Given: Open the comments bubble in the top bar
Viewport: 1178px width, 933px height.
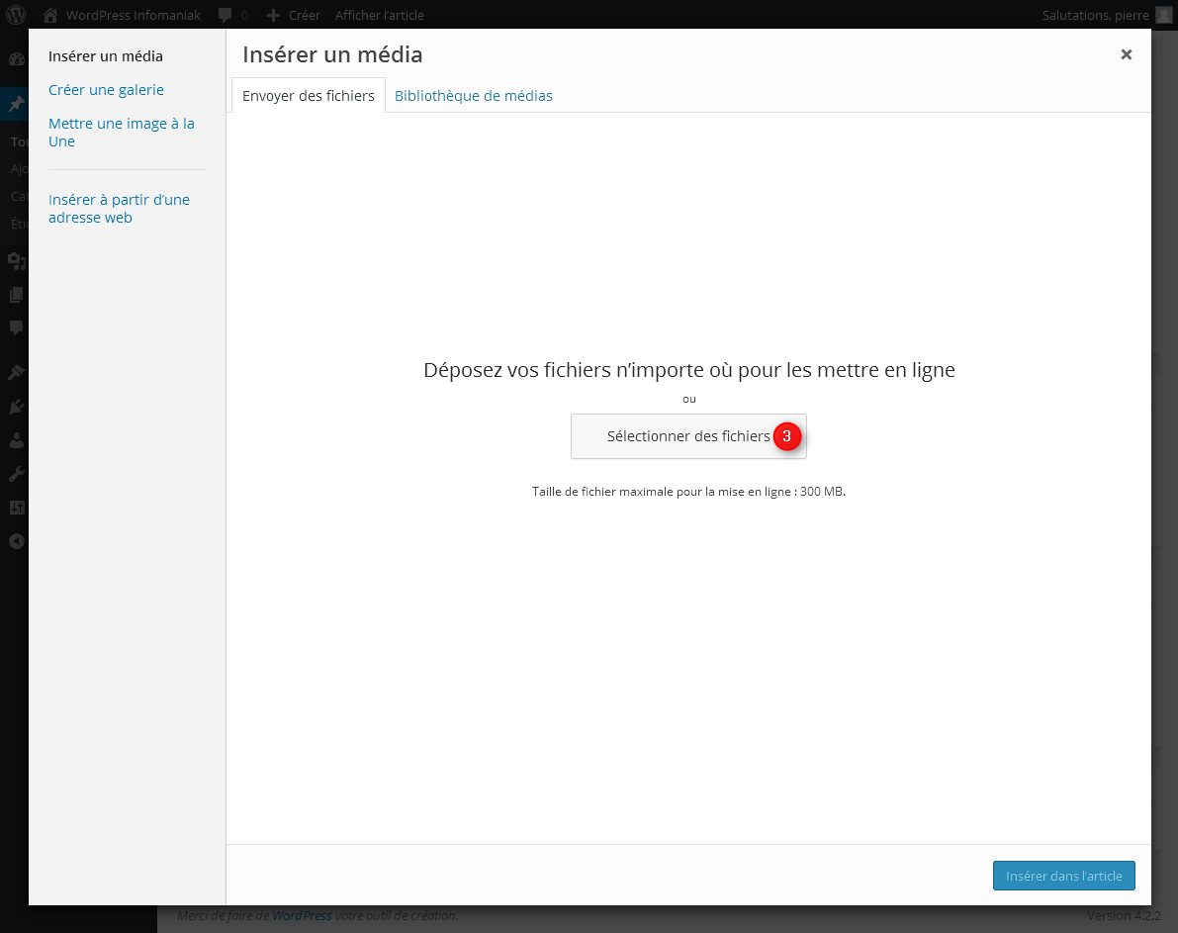Looking at the screenshot, I should 226,15.
